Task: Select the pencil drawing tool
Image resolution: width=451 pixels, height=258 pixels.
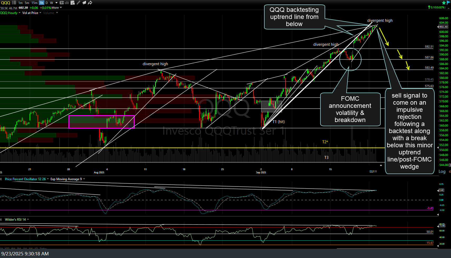Action: click(78, 3)
